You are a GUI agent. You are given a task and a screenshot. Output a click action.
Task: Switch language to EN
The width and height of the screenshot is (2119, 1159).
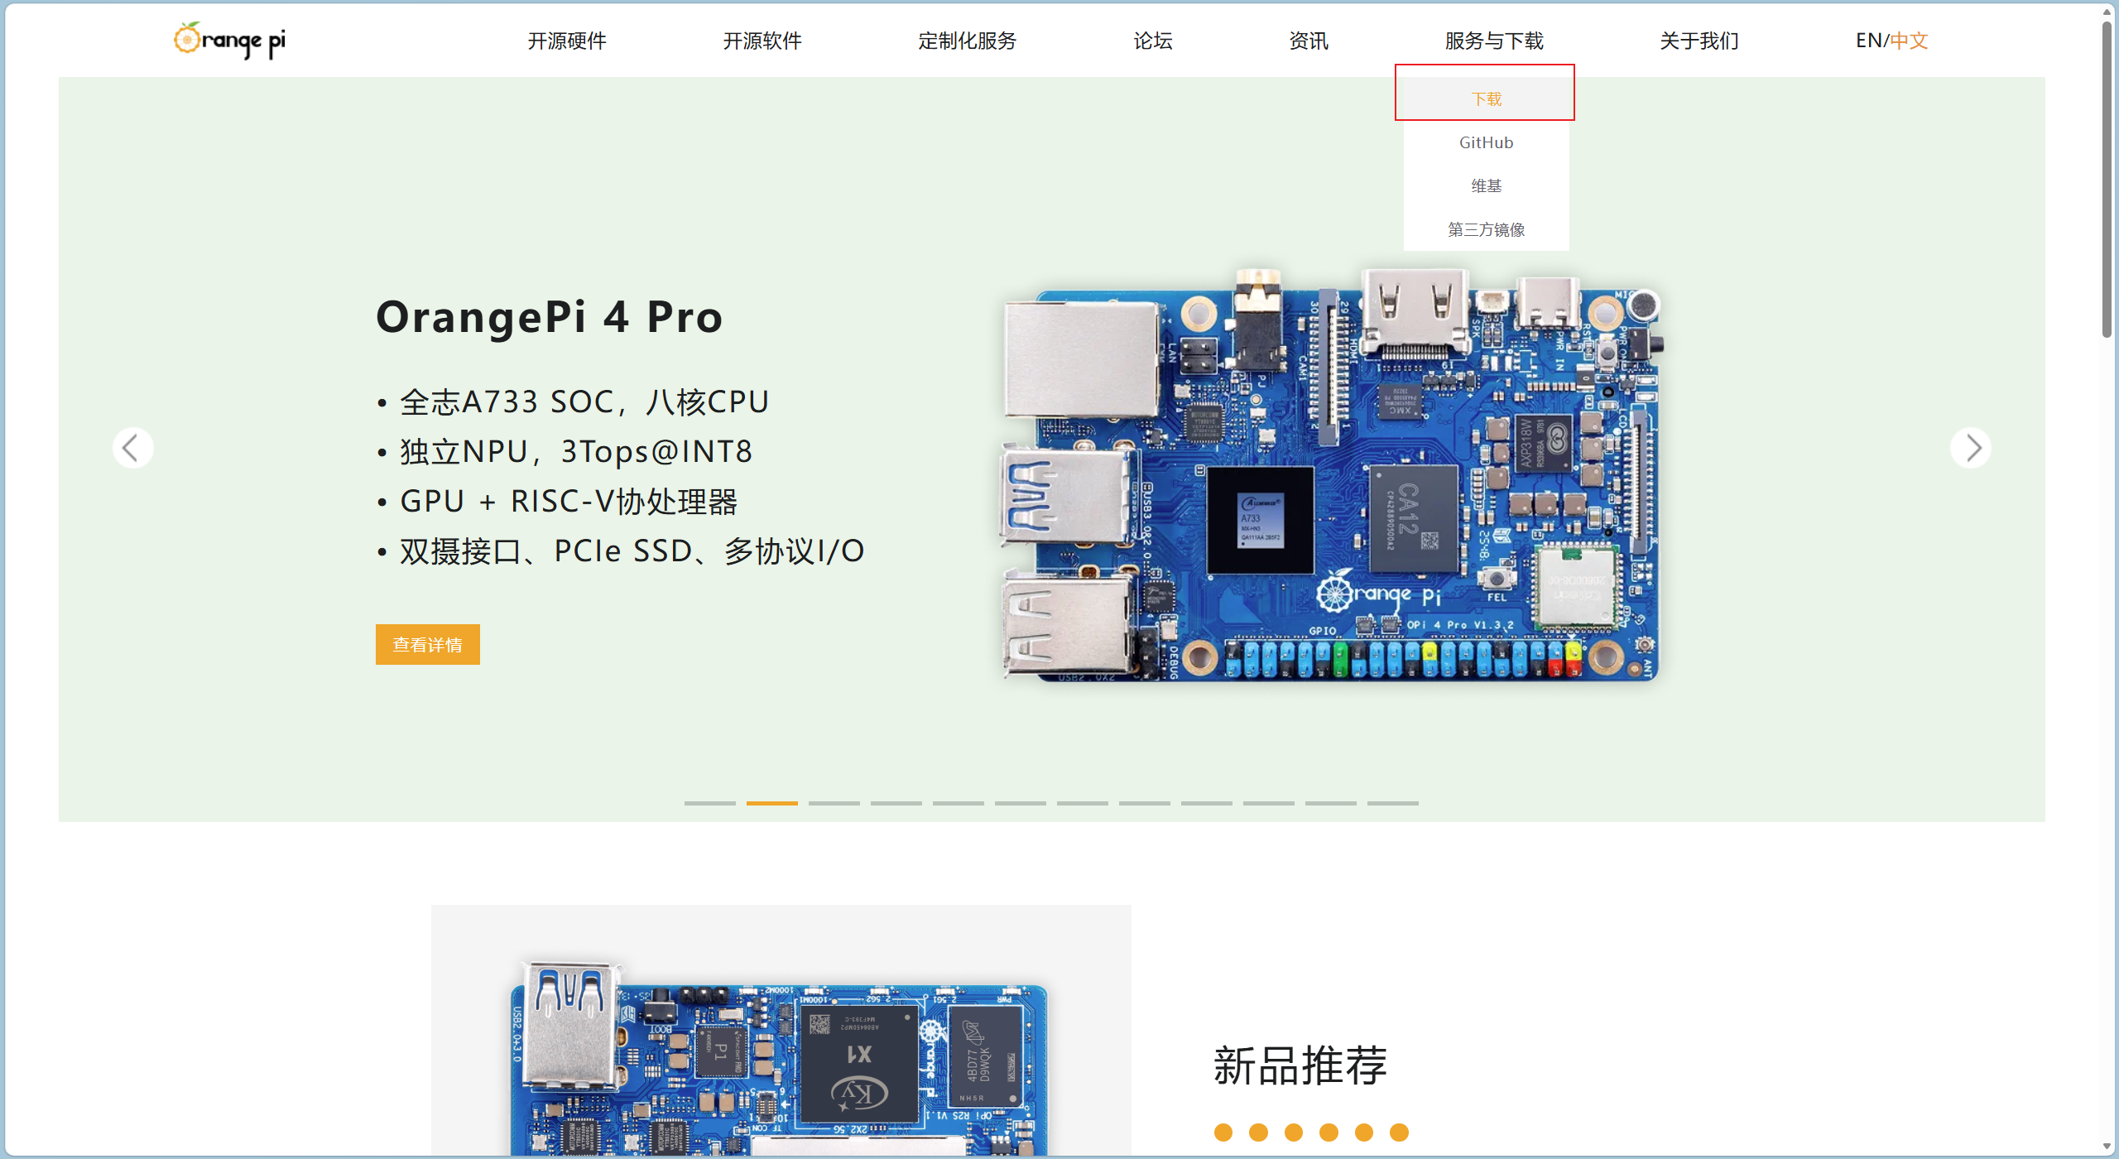coord(1868,41)
